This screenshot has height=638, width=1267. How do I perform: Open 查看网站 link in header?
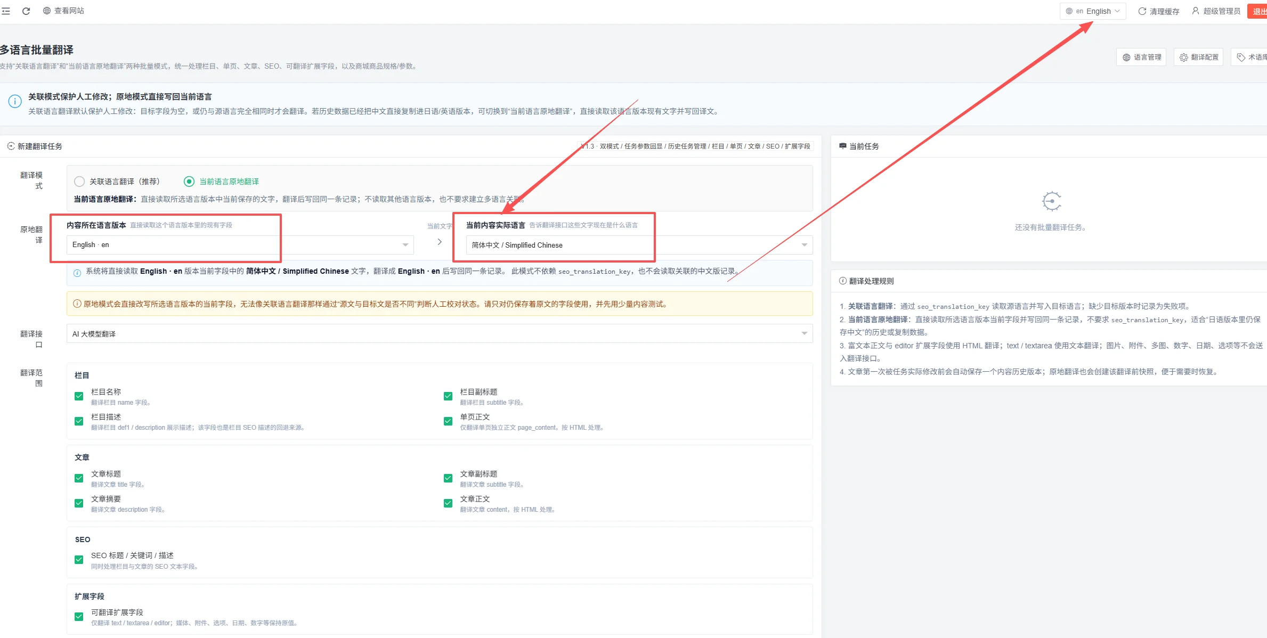[x=63, y=11]
